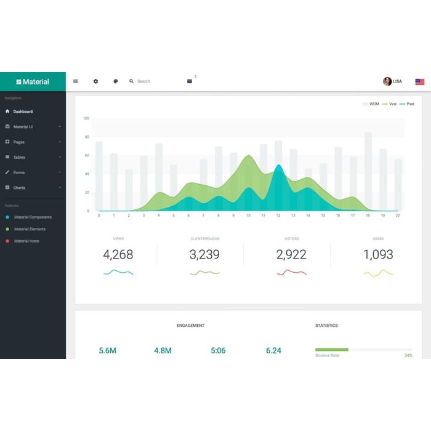Toggle the WOM legend series
Viewport: 431px width, 431px height.
pyautogui.click(x=371, y=104)
